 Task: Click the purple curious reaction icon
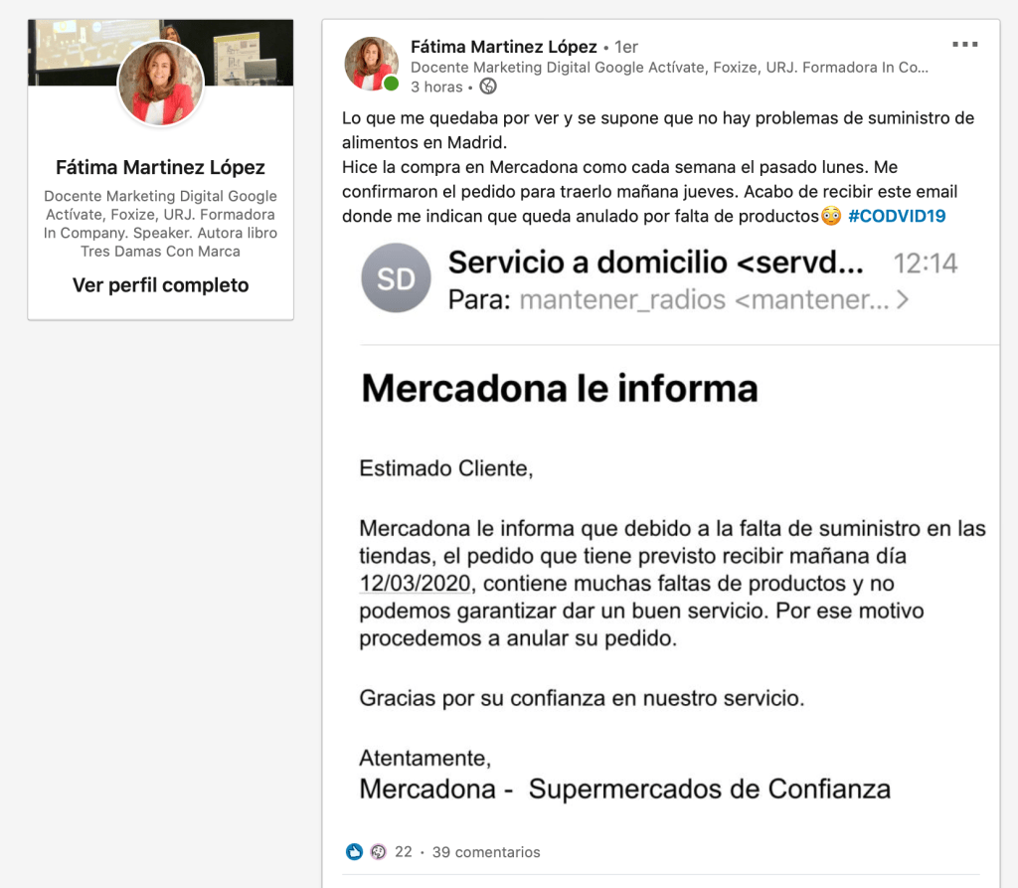[378, 851]
